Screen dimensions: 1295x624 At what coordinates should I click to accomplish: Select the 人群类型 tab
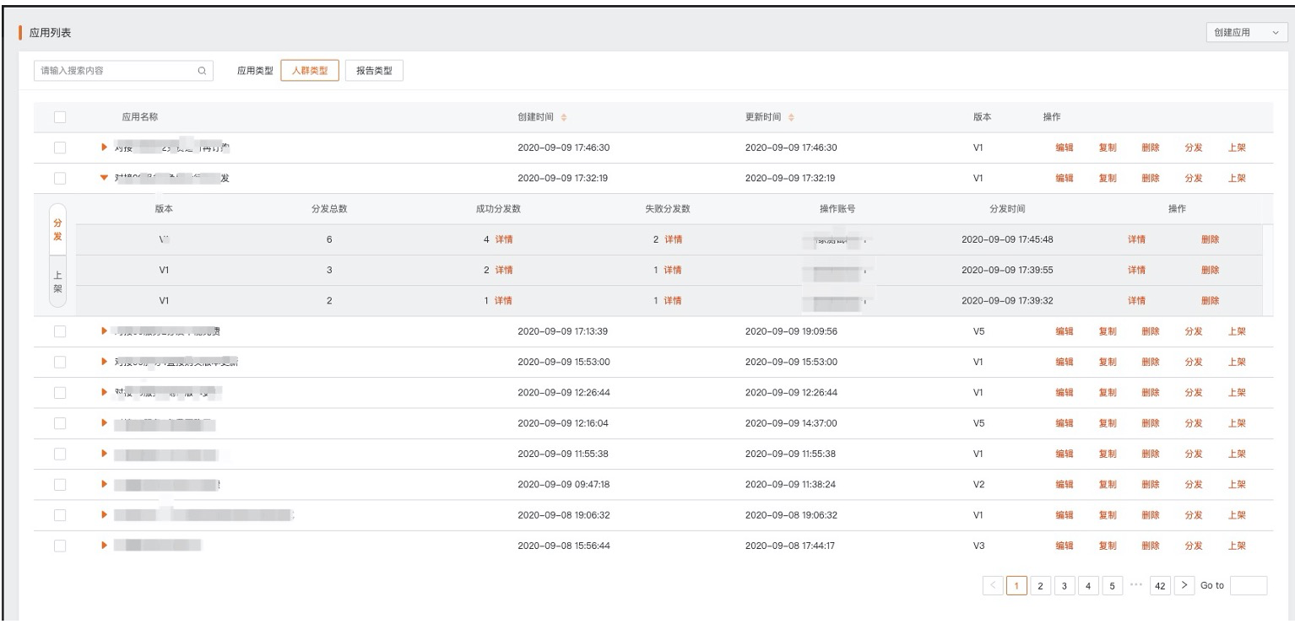310,71
